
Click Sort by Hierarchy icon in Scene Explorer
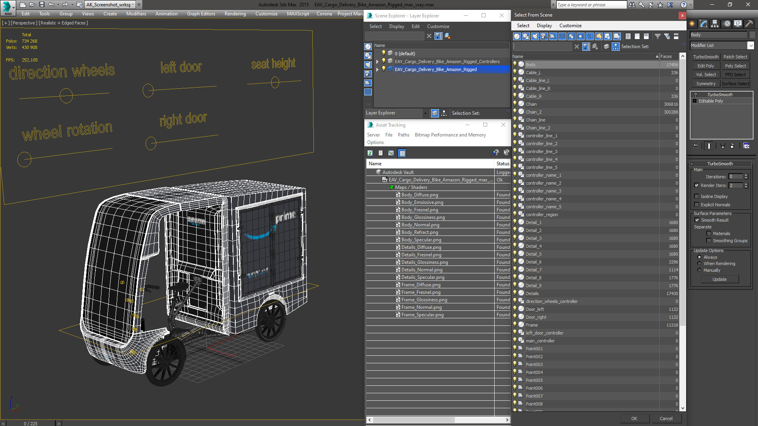444,113
